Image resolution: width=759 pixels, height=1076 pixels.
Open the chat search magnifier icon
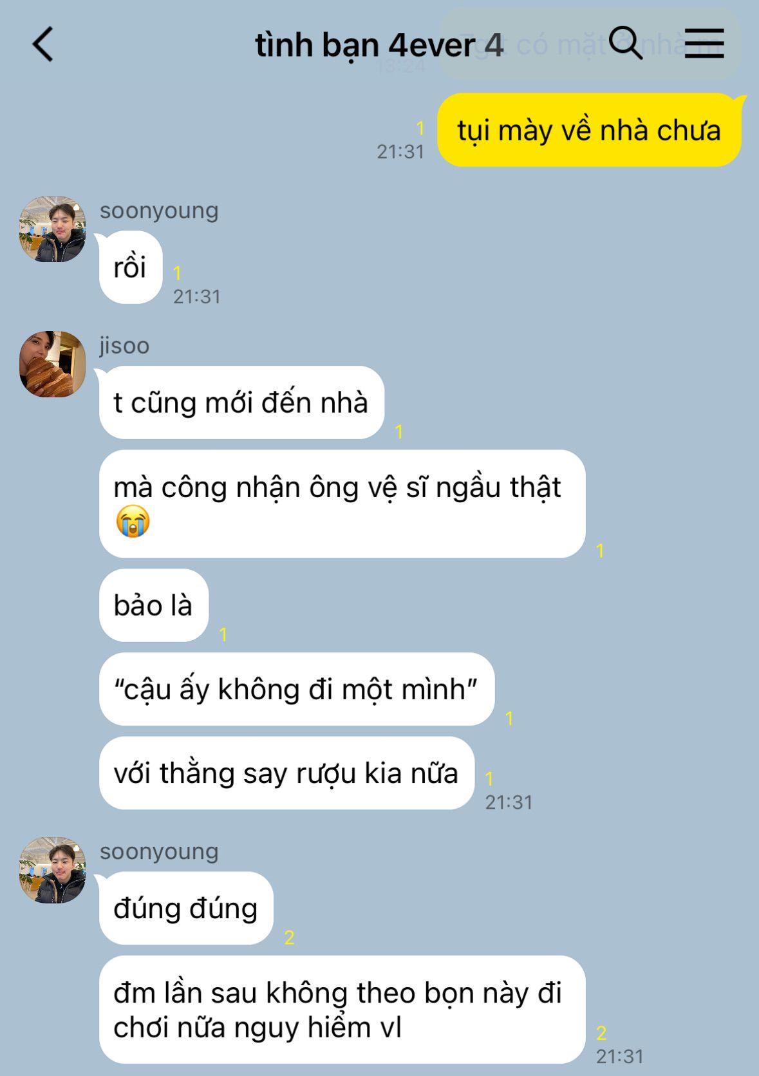625,43
